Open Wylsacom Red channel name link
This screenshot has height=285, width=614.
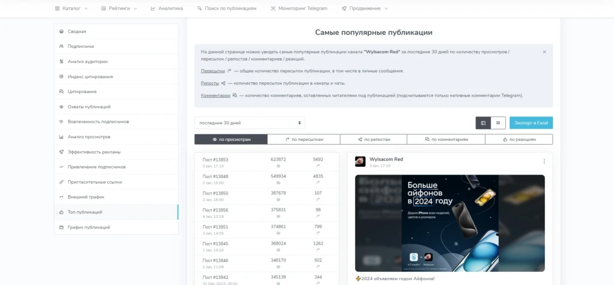(x=386, y=159)
